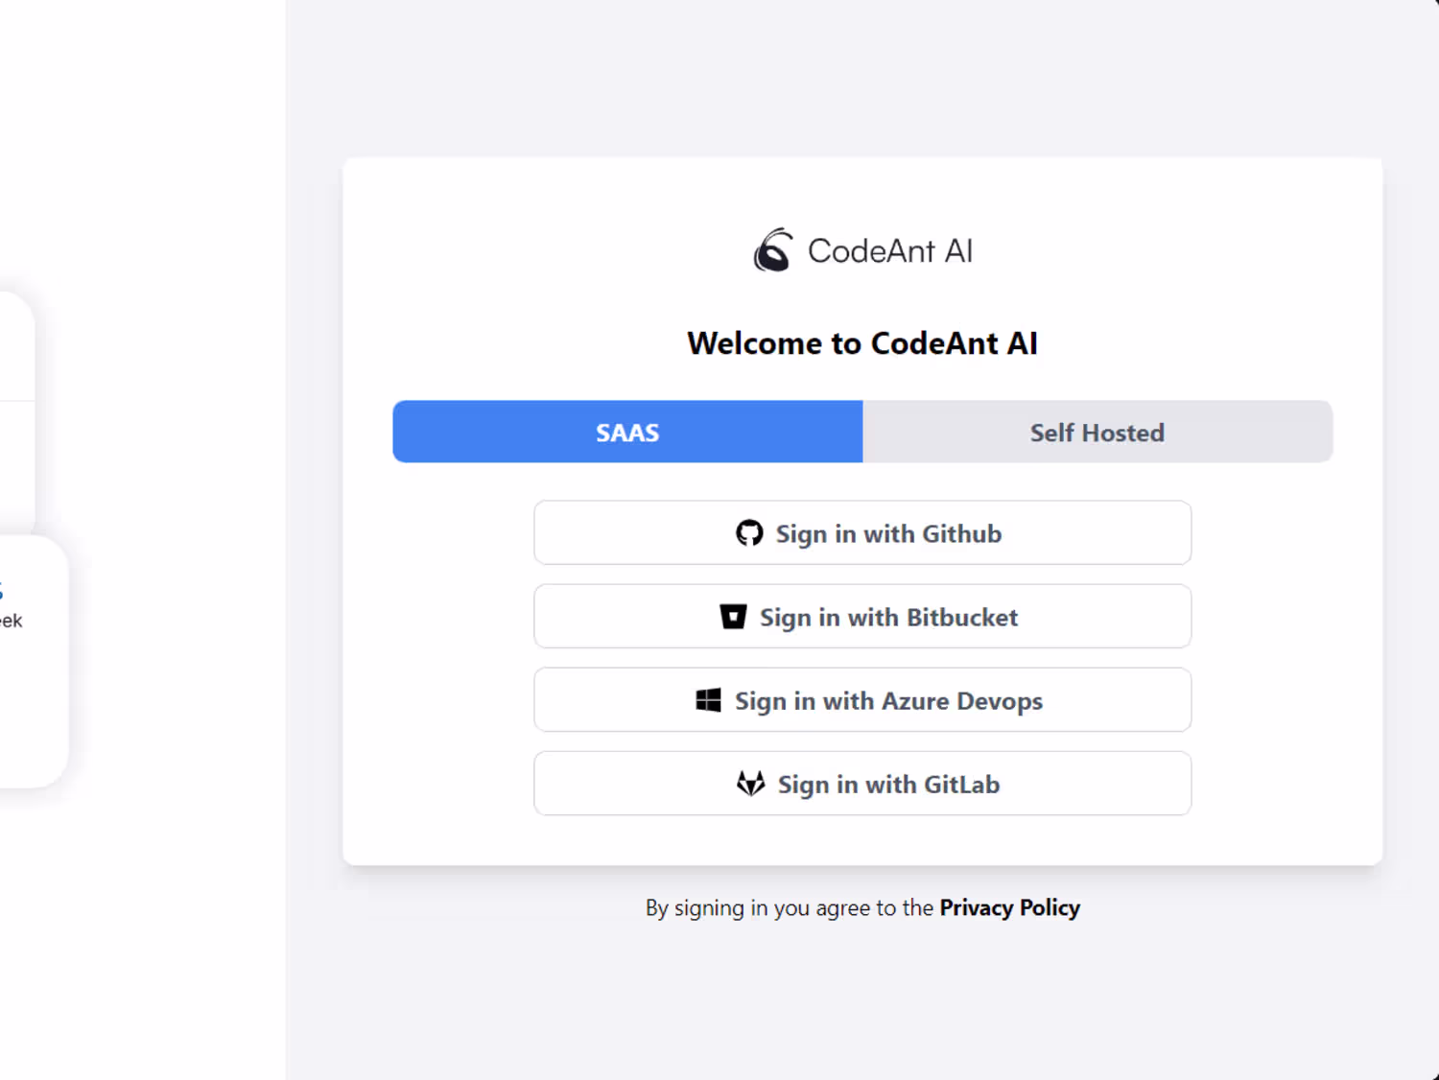Choose Sign in with Bitbucket text
This screenshot has width=1439, height=1080.
pos(888,618)
